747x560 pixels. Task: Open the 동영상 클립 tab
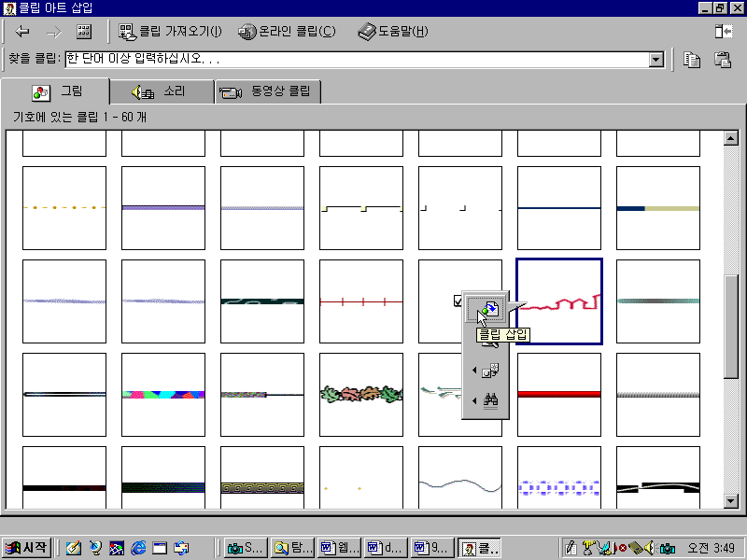(269, 91)
